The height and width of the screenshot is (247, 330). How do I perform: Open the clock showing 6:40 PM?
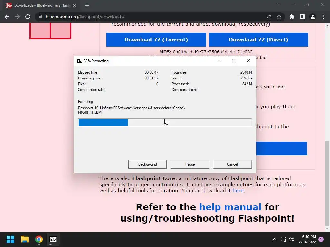[x=307, y=239]
